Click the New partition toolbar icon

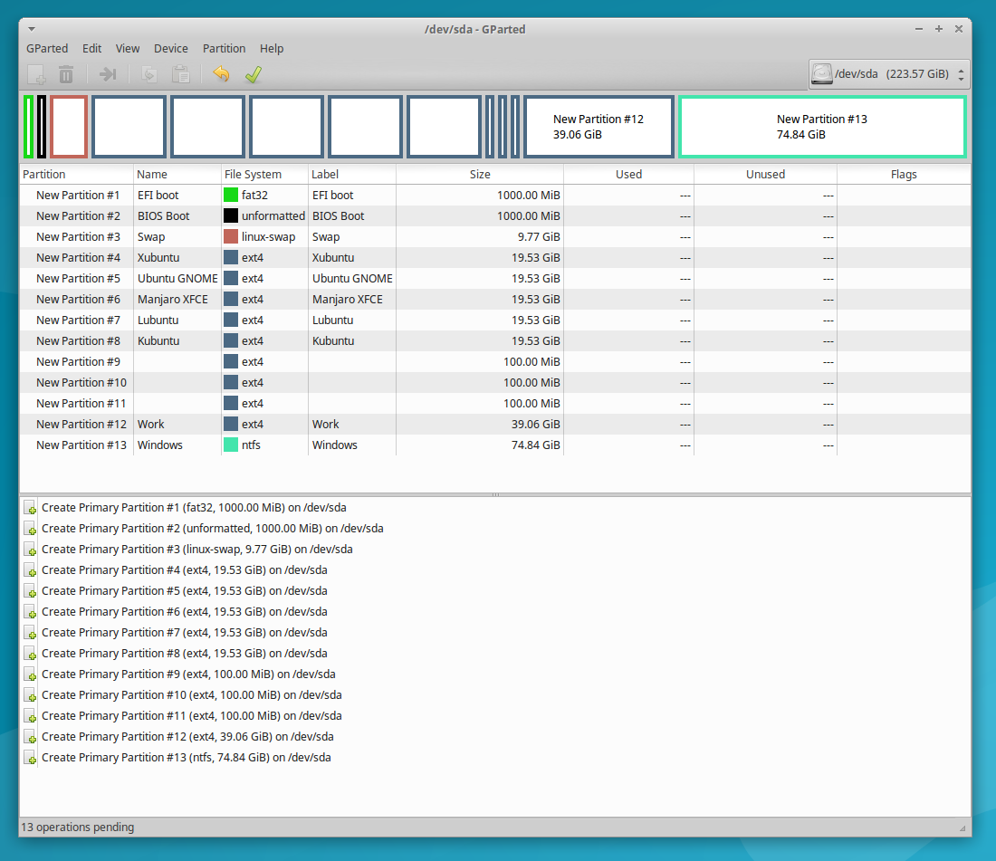36,75
